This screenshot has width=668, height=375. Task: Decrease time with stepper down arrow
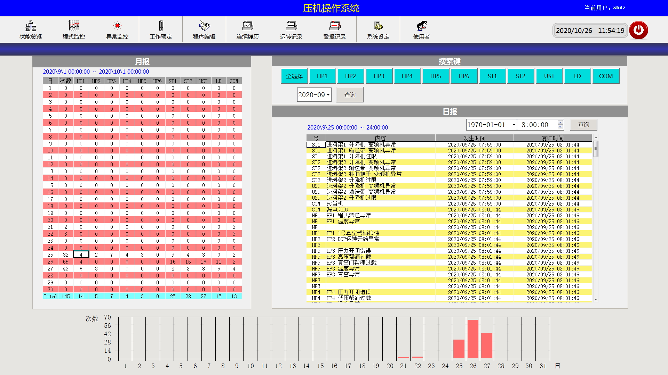[560, 127]
